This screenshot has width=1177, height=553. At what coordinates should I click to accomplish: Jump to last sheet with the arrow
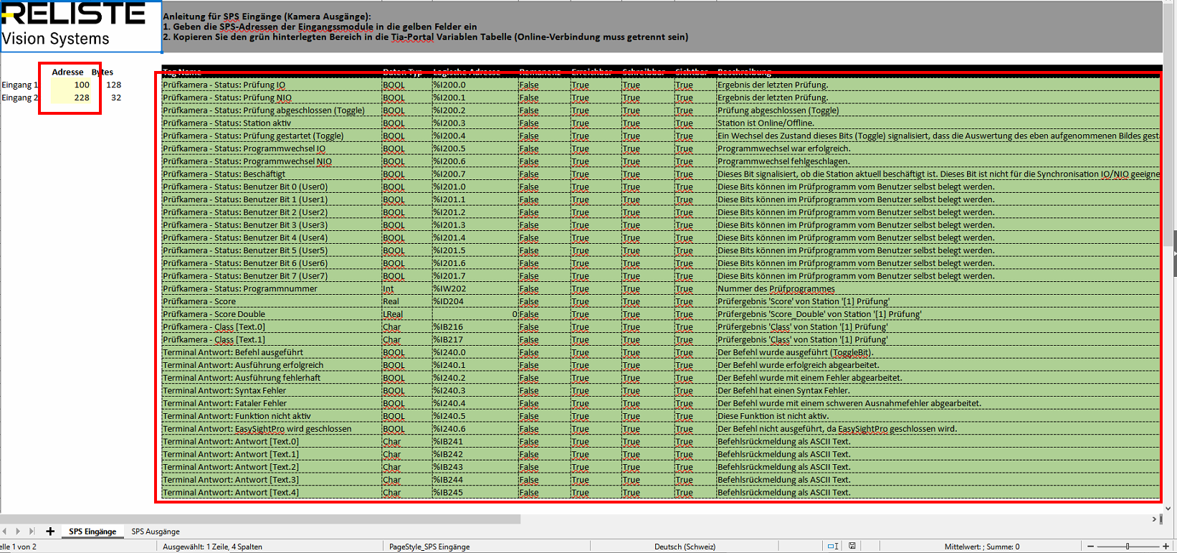(32, 531)
